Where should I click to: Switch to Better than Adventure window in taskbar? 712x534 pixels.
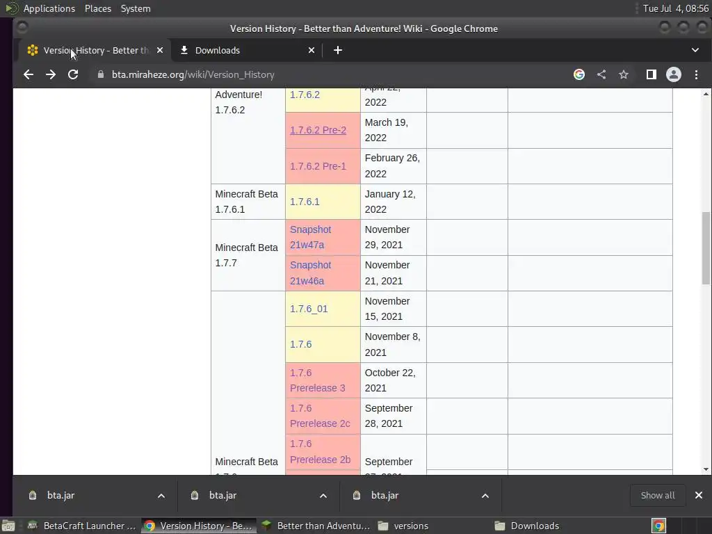[x=316, y=526]
